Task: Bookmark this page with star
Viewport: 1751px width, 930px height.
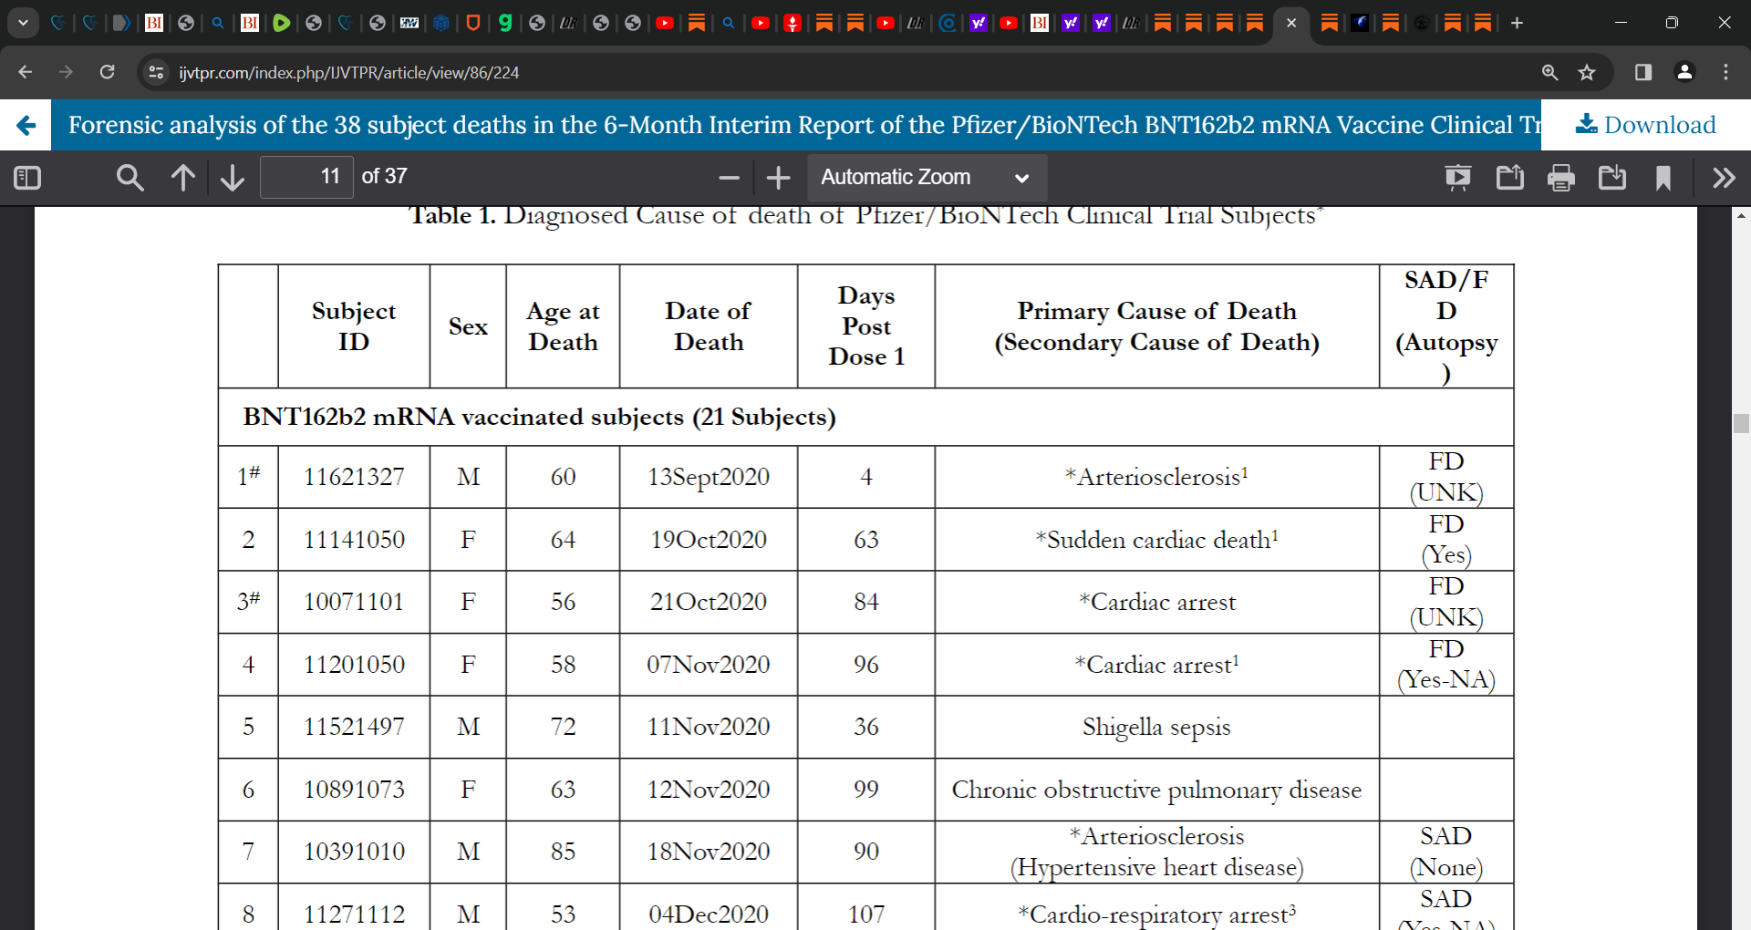Action: (x=1587, y=72)
